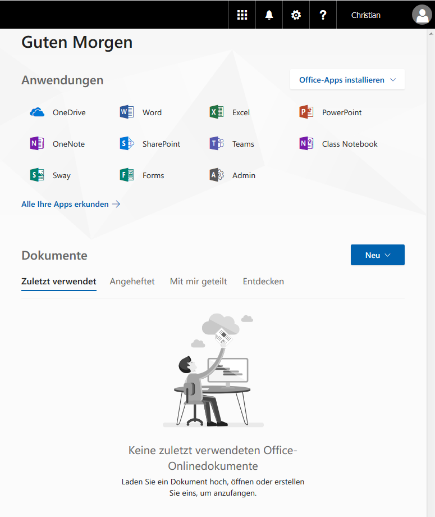Open Teams via its text label
The height and width of the screenshot is (517, 435).
[244, 144]
